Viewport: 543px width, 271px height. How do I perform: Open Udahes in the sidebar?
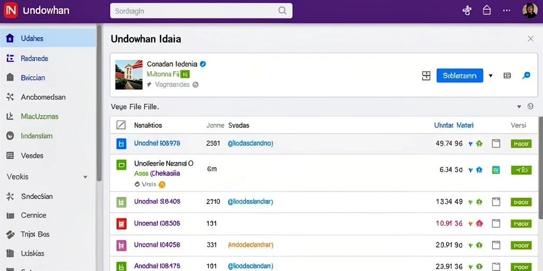coord(48,38)
